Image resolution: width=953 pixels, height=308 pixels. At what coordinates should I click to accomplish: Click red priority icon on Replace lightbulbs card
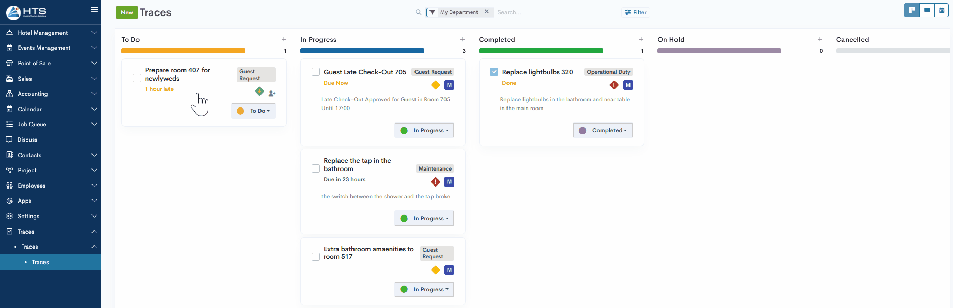(x=614, y=85)
